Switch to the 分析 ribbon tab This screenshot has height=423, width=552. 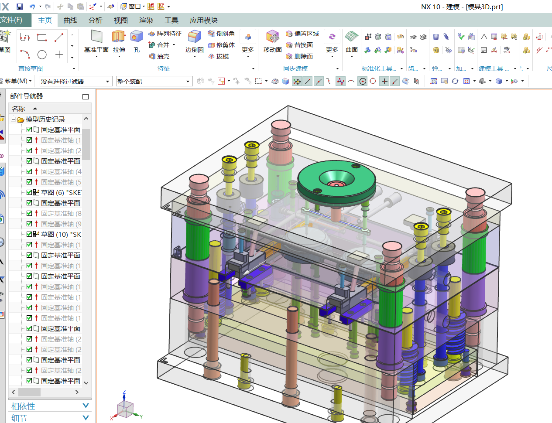[96, 20]
